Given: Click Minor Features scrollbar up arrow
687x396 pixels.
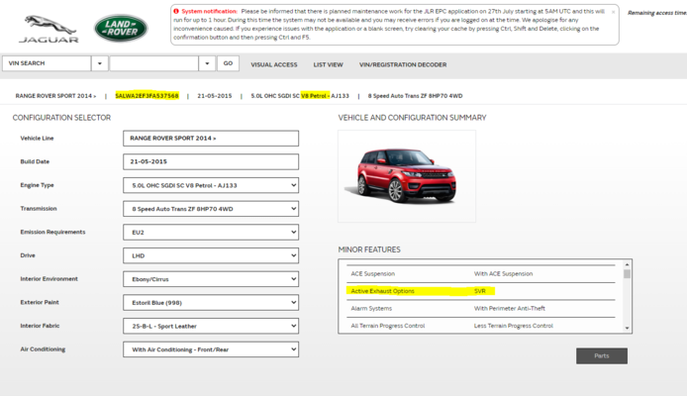Looking at the screenshot, I should coord(627,264).
